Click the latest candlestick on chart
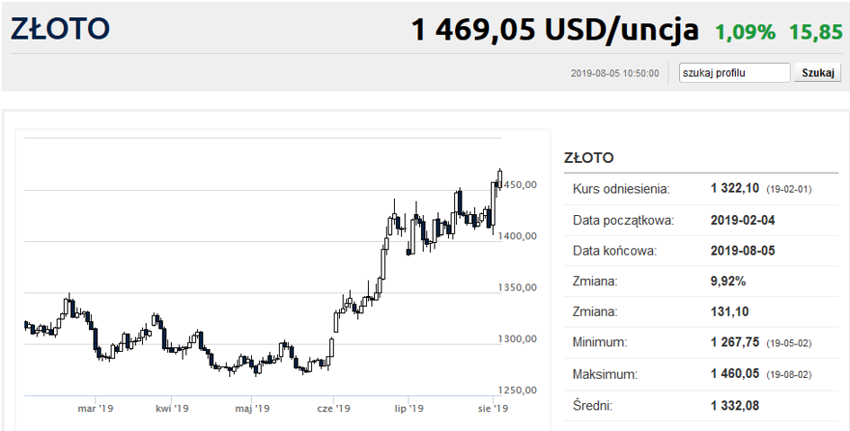This screenshot has height=431, width=850. pyautogui.click(x=500, y=178)
